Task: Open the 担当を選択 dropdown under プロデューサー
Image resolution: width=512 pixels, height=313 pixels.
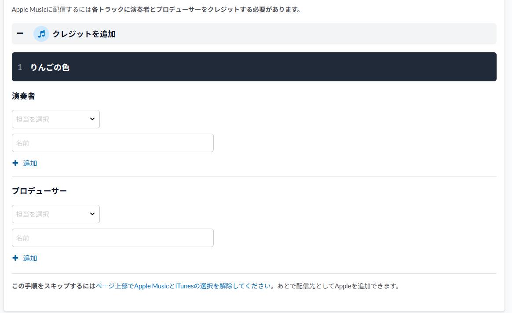Action: (56, 214)
